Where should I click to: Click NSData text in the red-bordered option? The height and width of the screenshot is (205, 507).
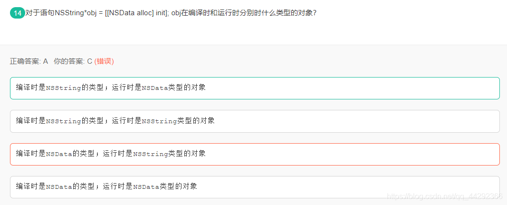[x=59, y=154]
